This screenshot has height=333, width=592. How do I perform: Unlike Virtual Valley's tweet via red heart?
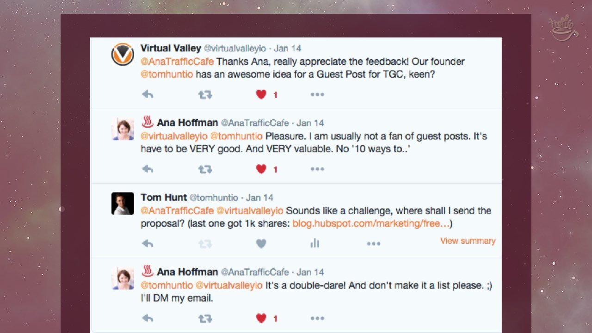(261, 94)
